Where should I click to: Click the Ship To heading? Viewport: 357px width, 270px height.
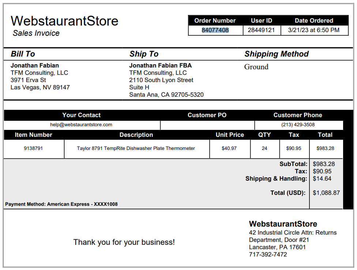144,54
